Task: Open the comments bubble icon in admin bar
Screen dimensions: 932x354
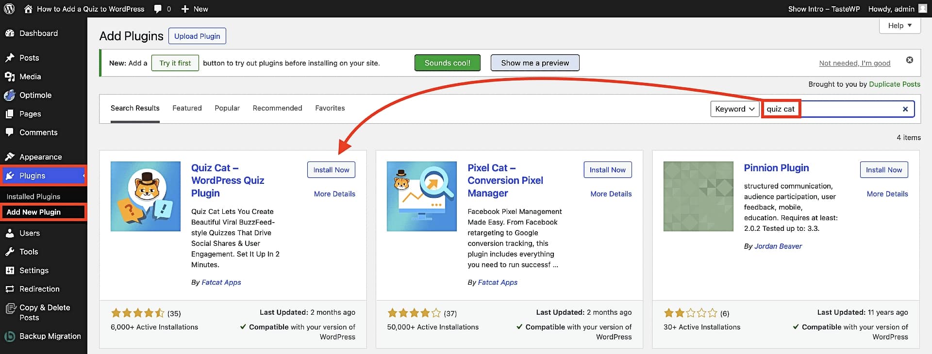Action: pyautogui.click(x=158, y=9)
